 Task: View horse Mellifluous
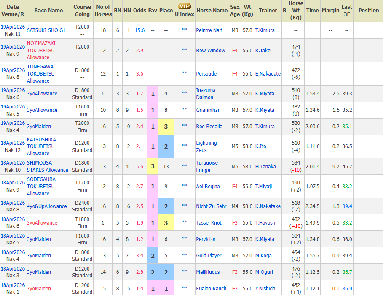[x=208, y=272]
